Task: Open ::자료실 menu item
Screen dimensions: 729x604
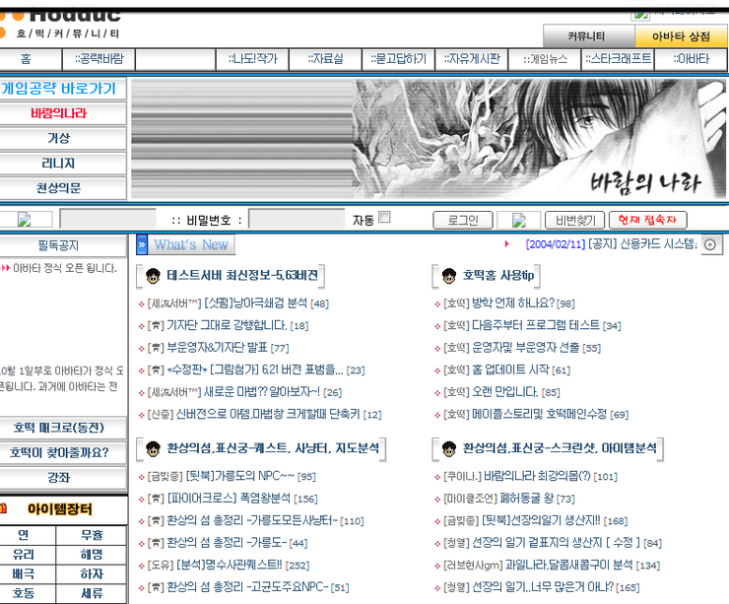Action: [325, 59]
